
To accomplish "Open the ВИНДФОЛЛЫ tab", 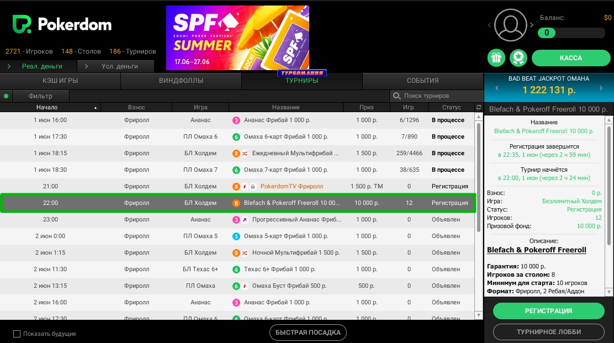I will 181,81.
